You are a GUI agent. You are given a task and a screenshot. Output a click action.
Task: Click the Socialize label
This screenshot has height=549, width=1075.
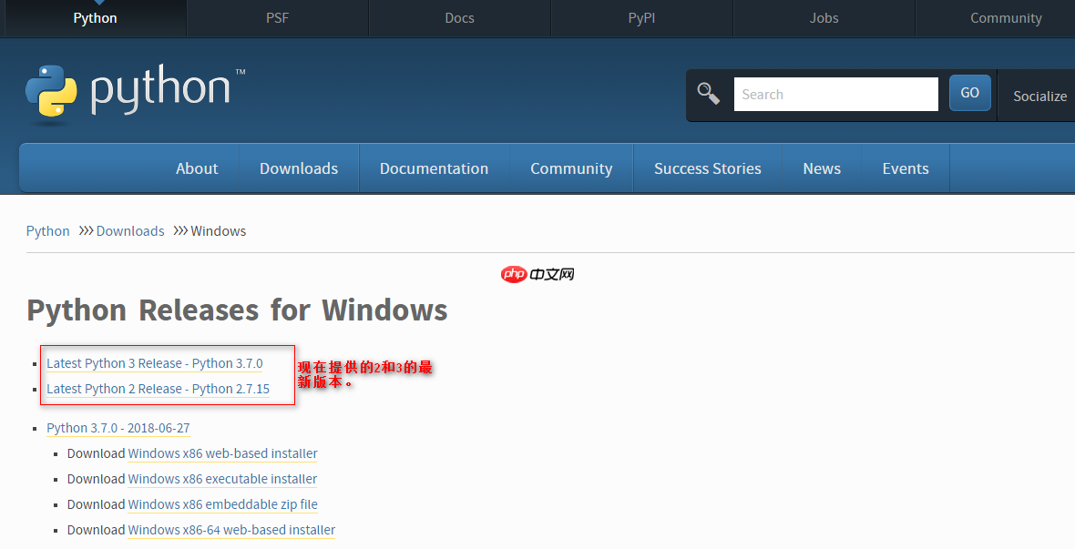[x=1039, y=96]
